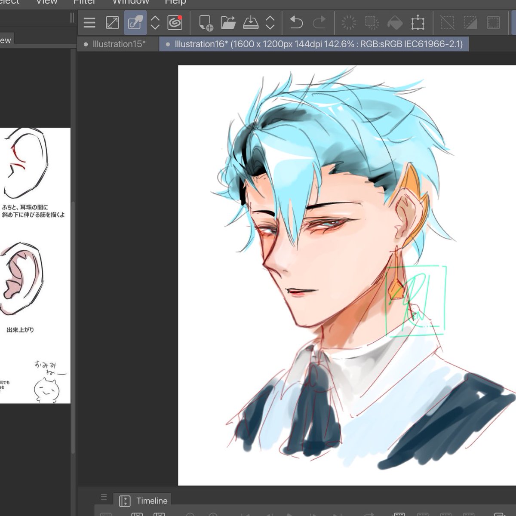
Task: Create a new canvas using the new document icon
Action: click(206, 22)
